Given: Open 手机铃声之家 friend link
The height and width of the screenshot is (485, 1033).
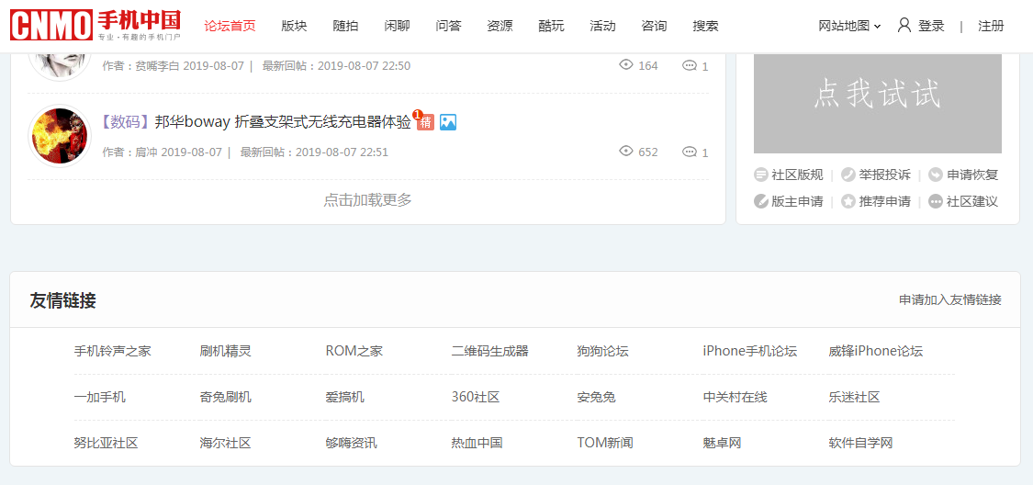Looking at the screenshot, I should 113,351.
